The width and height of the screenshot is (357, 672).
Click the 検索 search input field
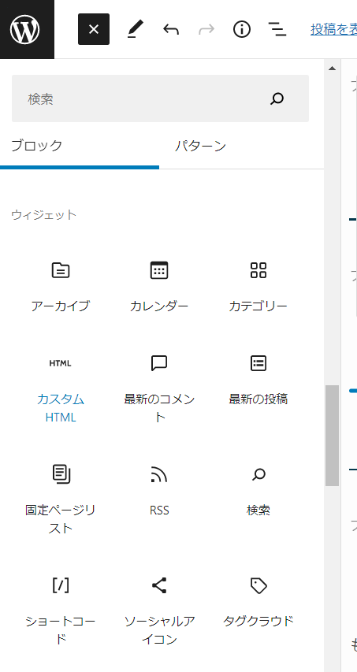[160, 98]
